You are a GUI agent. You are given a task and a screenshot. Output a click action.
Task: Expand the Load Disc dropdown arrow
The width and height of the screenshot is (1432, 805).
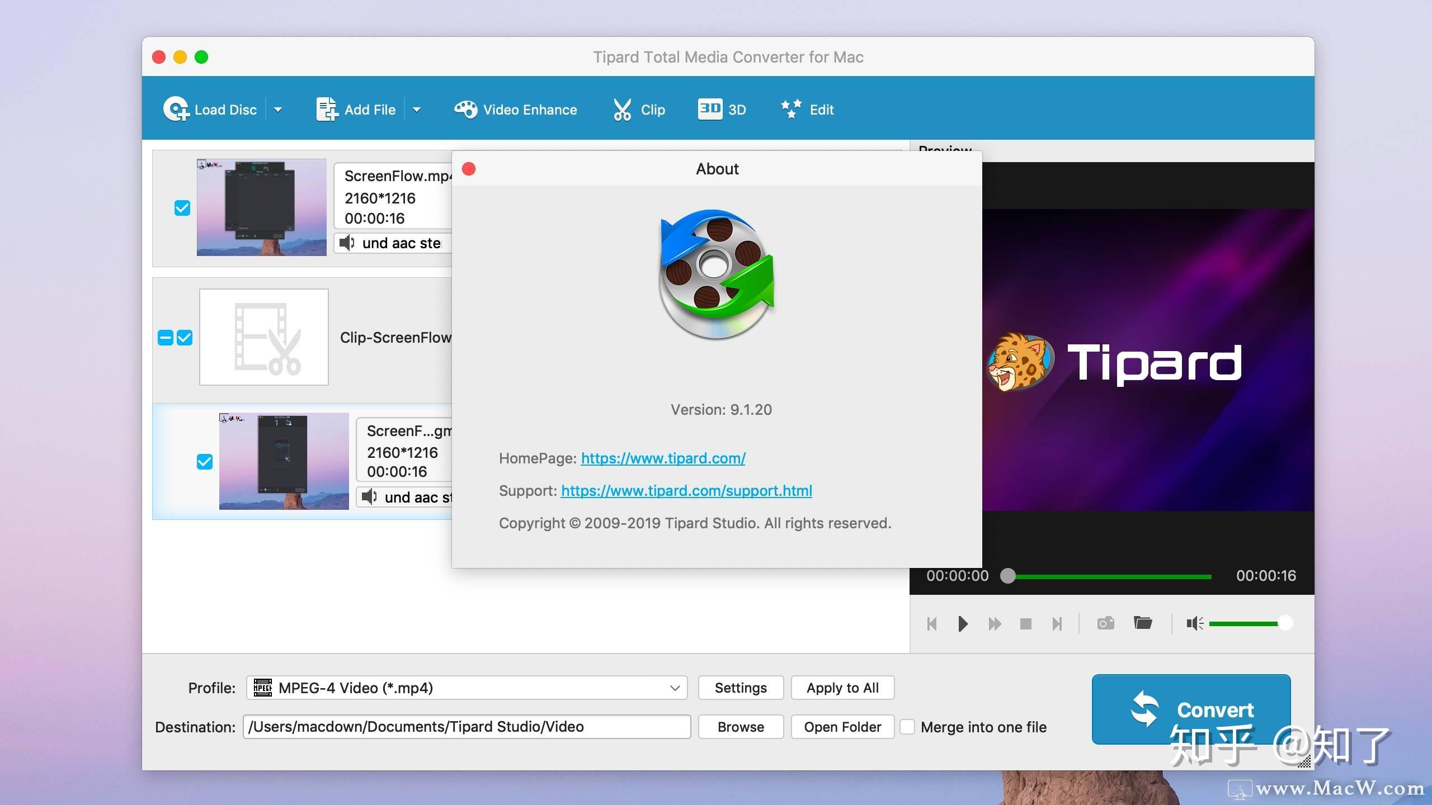point(278,110)
